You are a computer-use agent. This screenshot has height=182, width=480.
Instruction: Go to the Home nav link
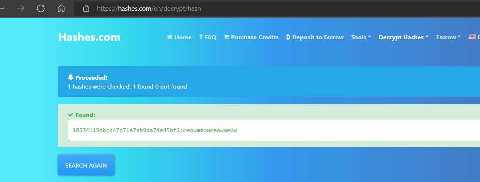coord(179,37)
